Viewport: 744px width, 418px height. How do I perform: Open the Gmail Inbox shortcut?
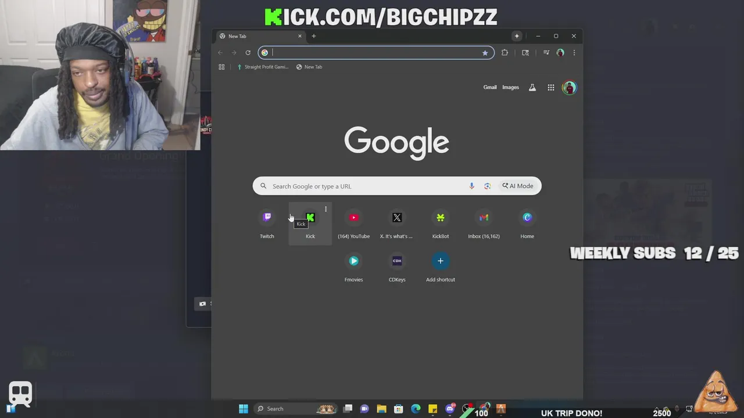[x=484, y=224]
